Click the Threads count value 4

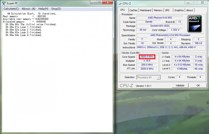(200, 77)
